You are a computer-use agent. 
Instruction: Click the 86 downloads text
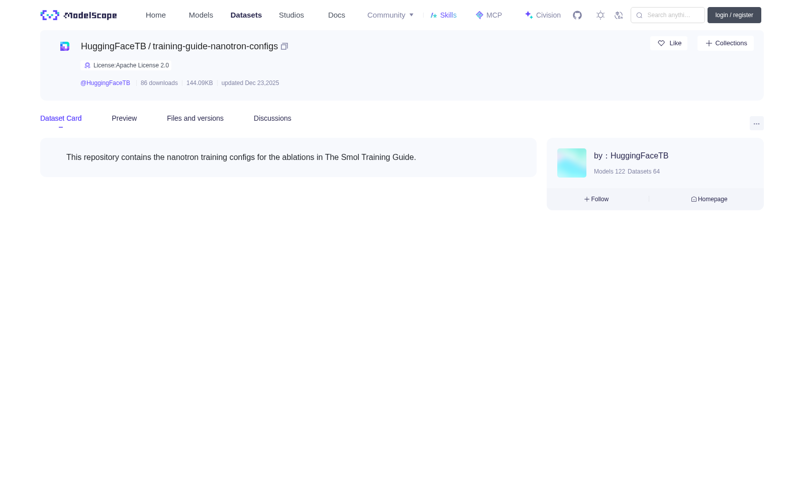pyautogui.click(x=159, y=83)
